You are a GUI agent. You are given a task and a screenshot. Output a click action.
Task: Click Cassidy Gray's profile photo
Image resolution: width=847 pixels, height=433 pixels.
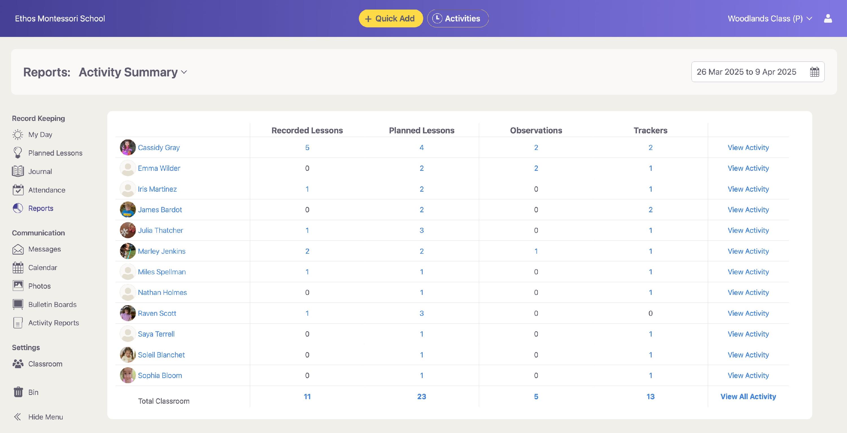[128, 147]
